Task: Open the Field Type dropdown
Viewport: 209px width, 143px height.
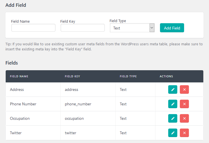Action: (x=132, y=28)
